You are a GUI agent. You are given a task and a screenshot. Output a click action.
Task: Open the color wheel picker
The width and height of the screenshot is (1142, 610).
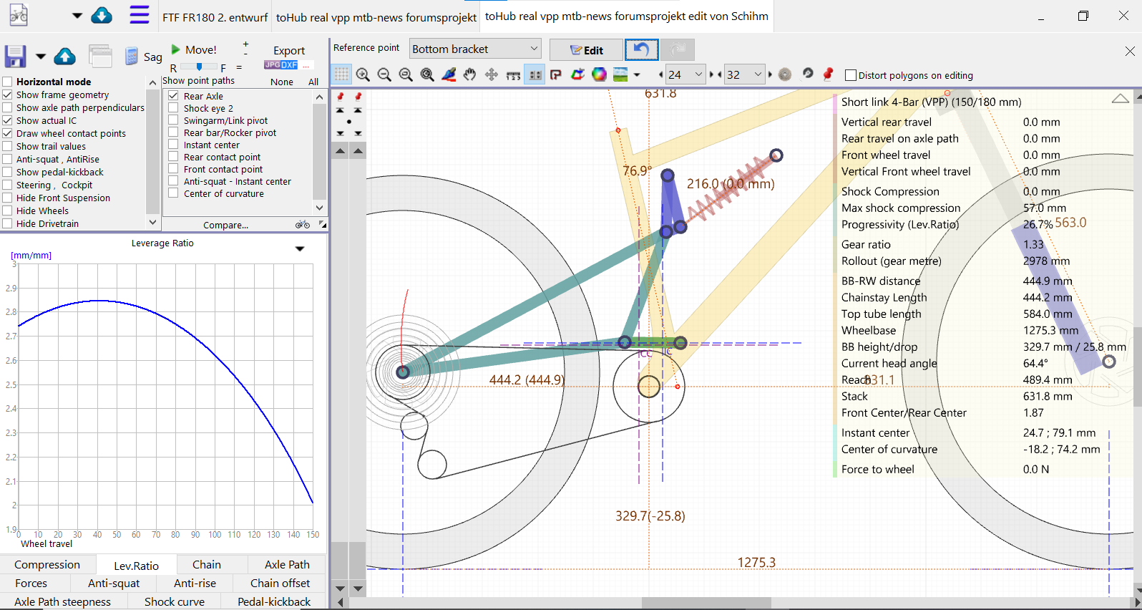coord(600,74)
